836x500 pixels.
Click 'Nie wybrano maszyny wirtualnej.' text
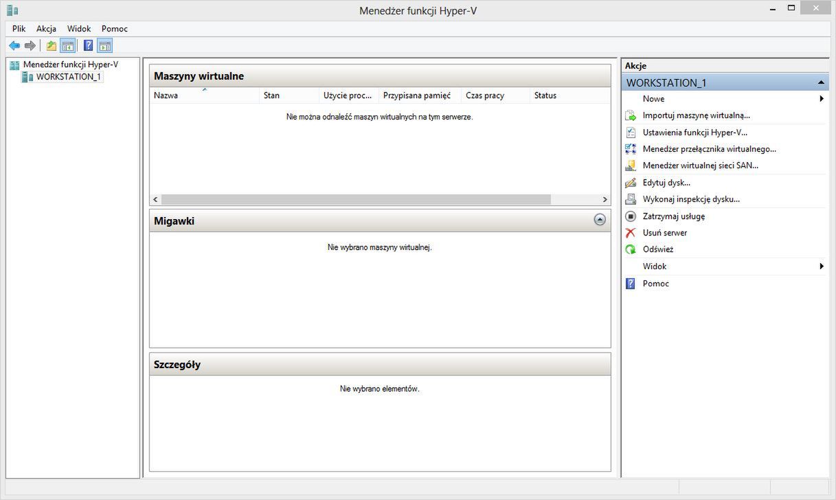point(380,247)
